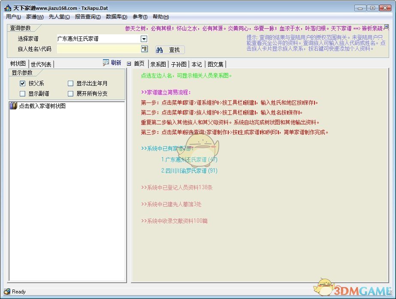
Task: Open the 报告查询 menu
Action: point(88,17)
